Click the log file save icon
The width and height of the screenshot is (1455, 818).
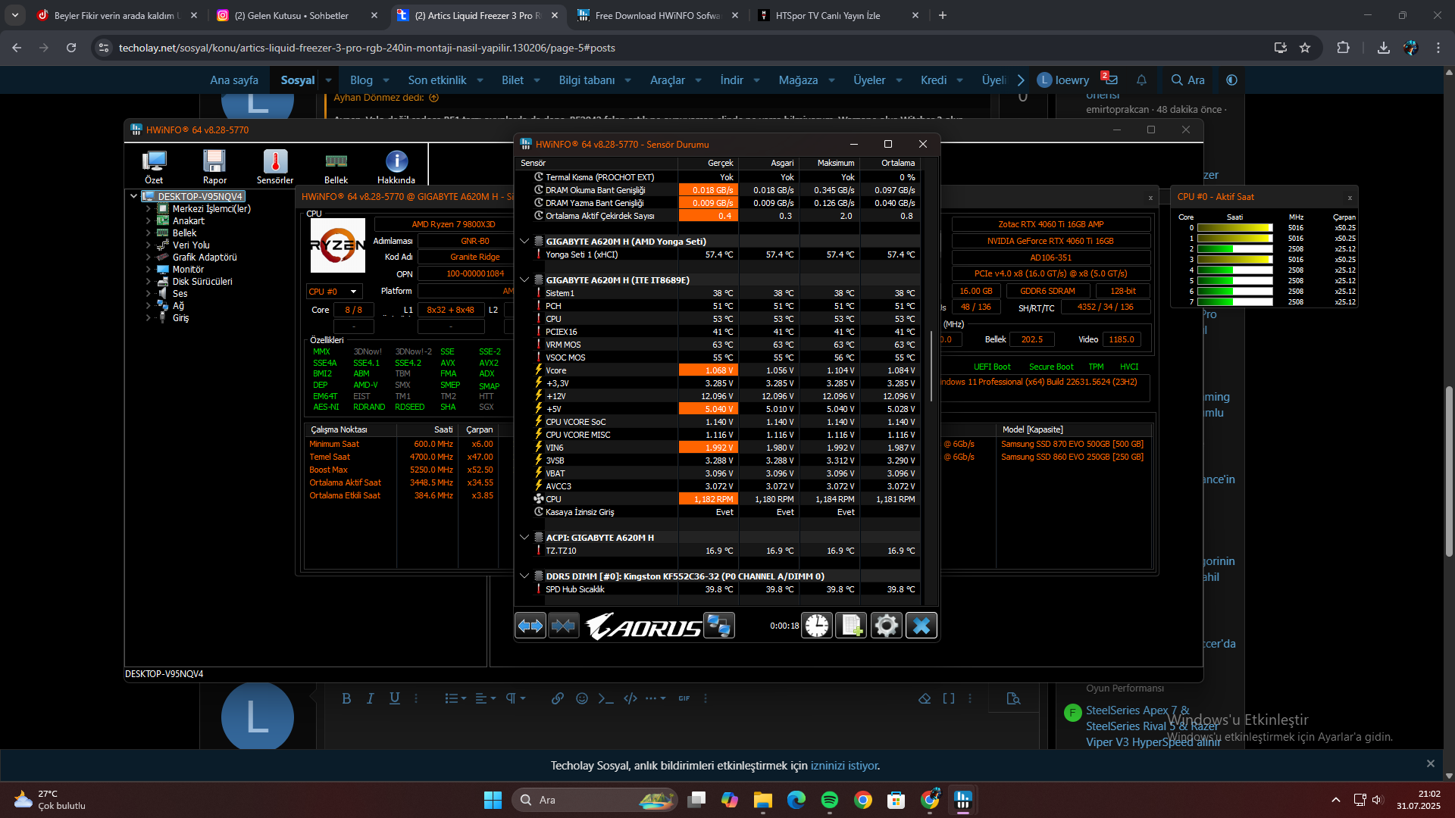(851, 626)
